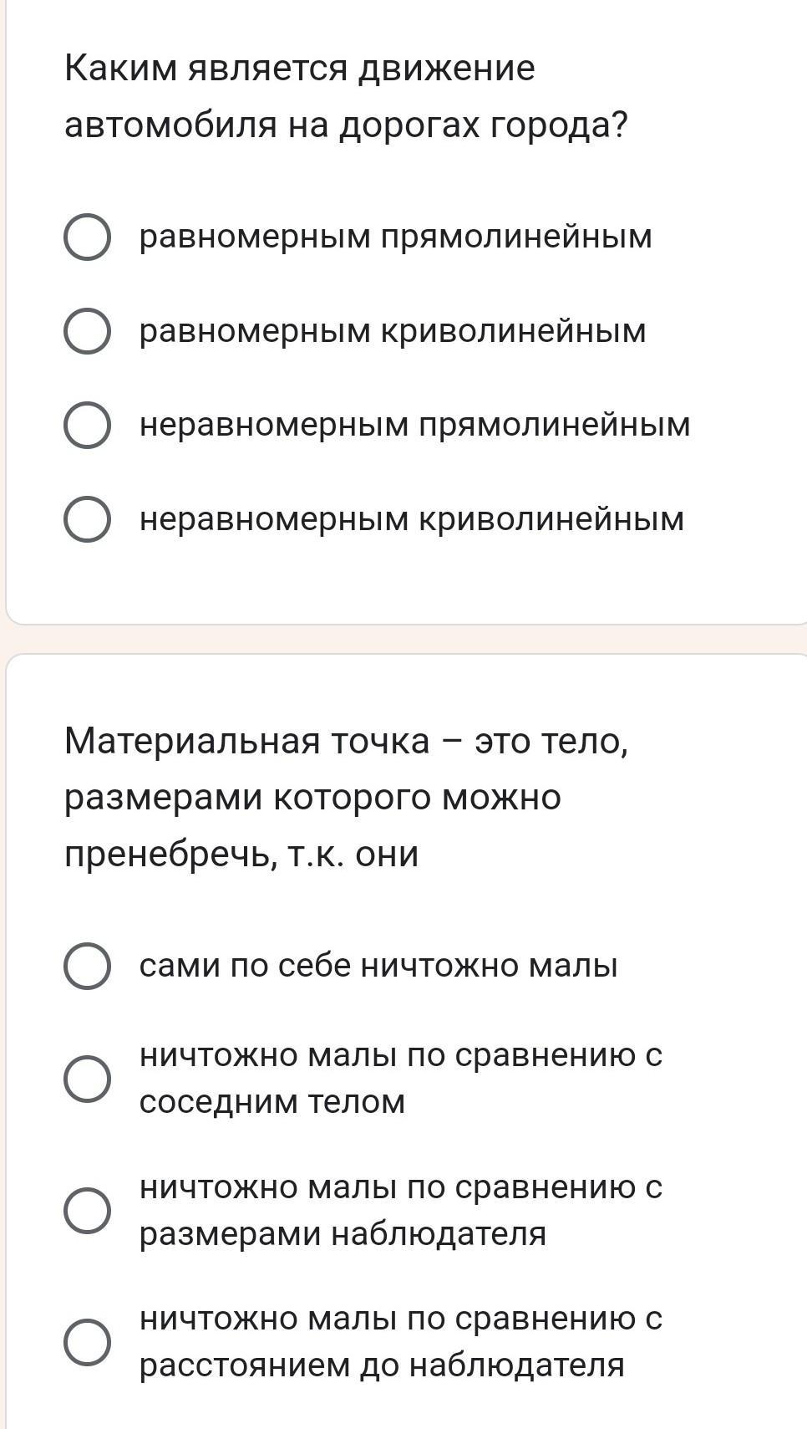807x1429 pixels.
Task: Select the 'сами по себе ничтожно малы' radio button
Action: click(87, 966)
